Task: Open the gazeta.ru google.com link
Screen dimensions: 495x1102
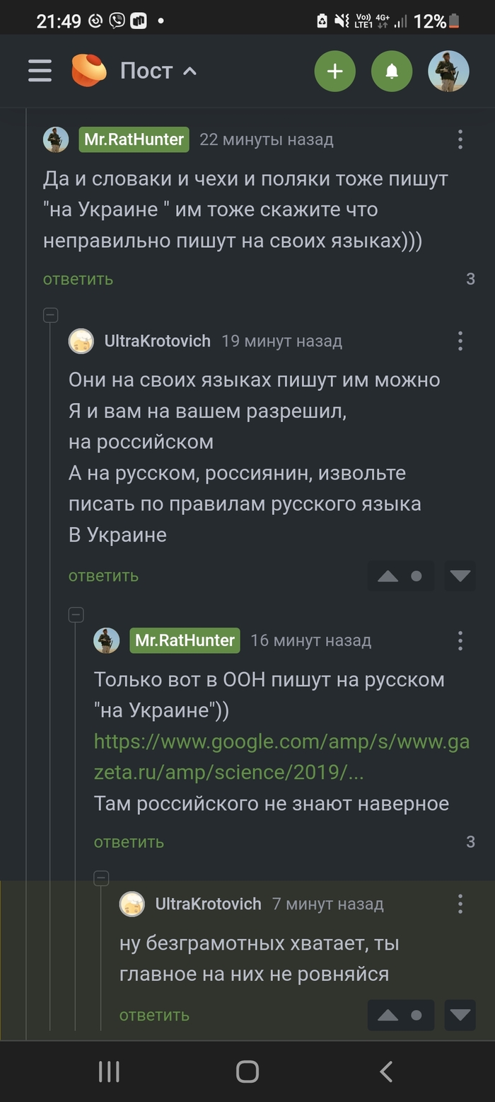Action: [281, 757]
